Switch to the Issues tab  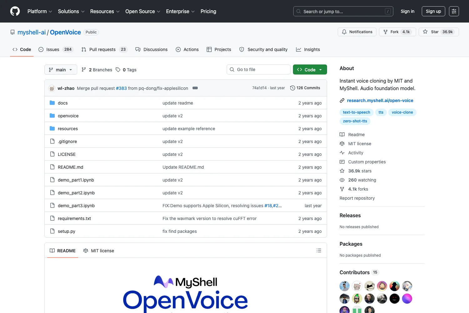(56, 49)
